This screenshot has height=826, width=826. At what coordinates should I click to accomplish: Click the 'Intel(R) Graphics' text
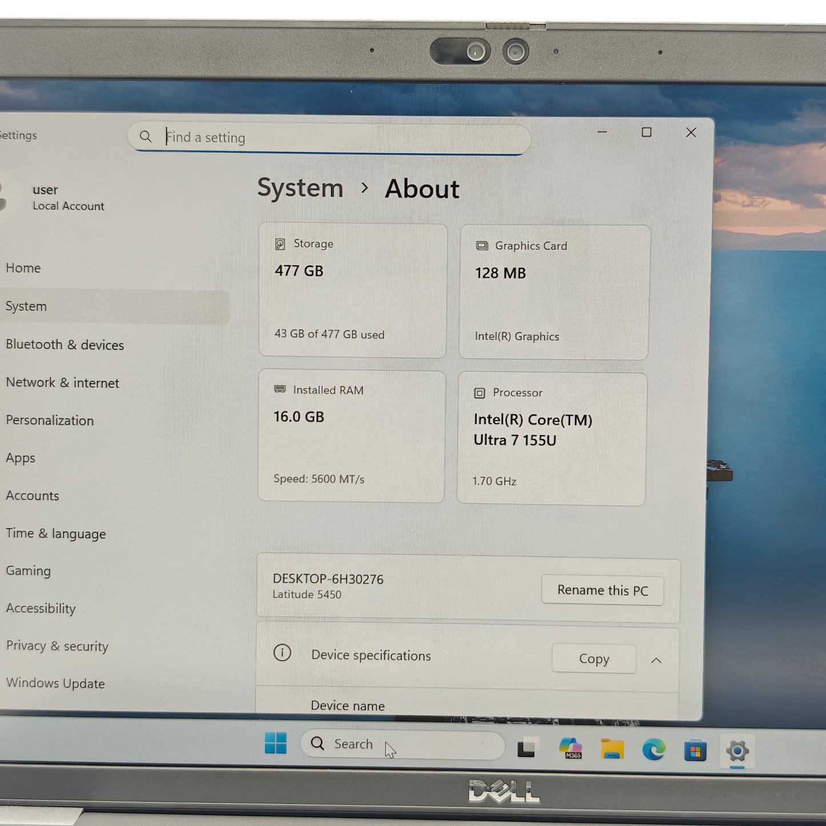pyautogui.click(x=517, y=336)
